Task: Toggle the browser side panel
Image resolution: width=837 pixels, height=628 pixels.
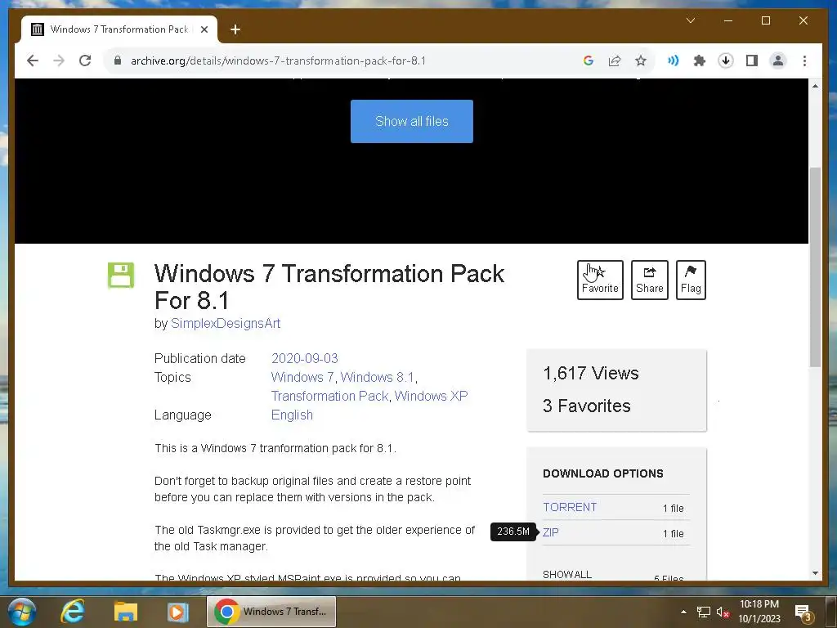Action: click(x=752, y=61)
